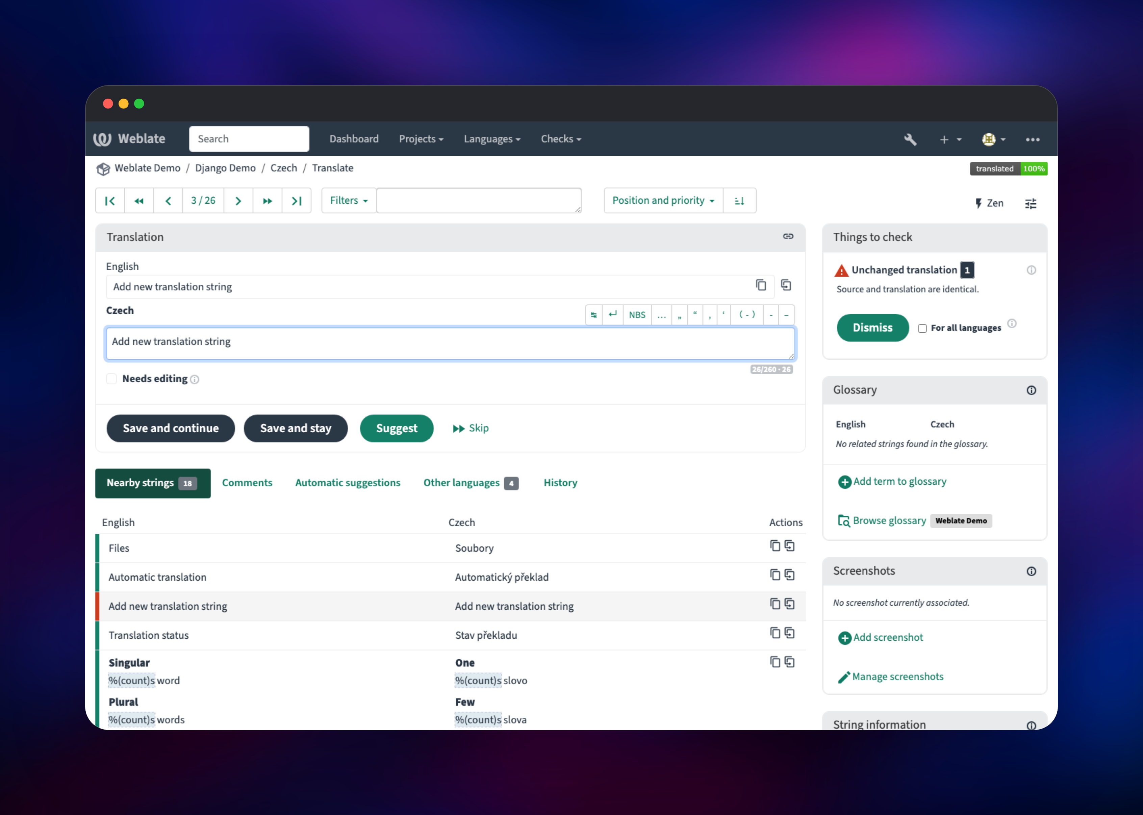
Task: Insert a tab character in Czech toolbar
Action: pos(593,315)
